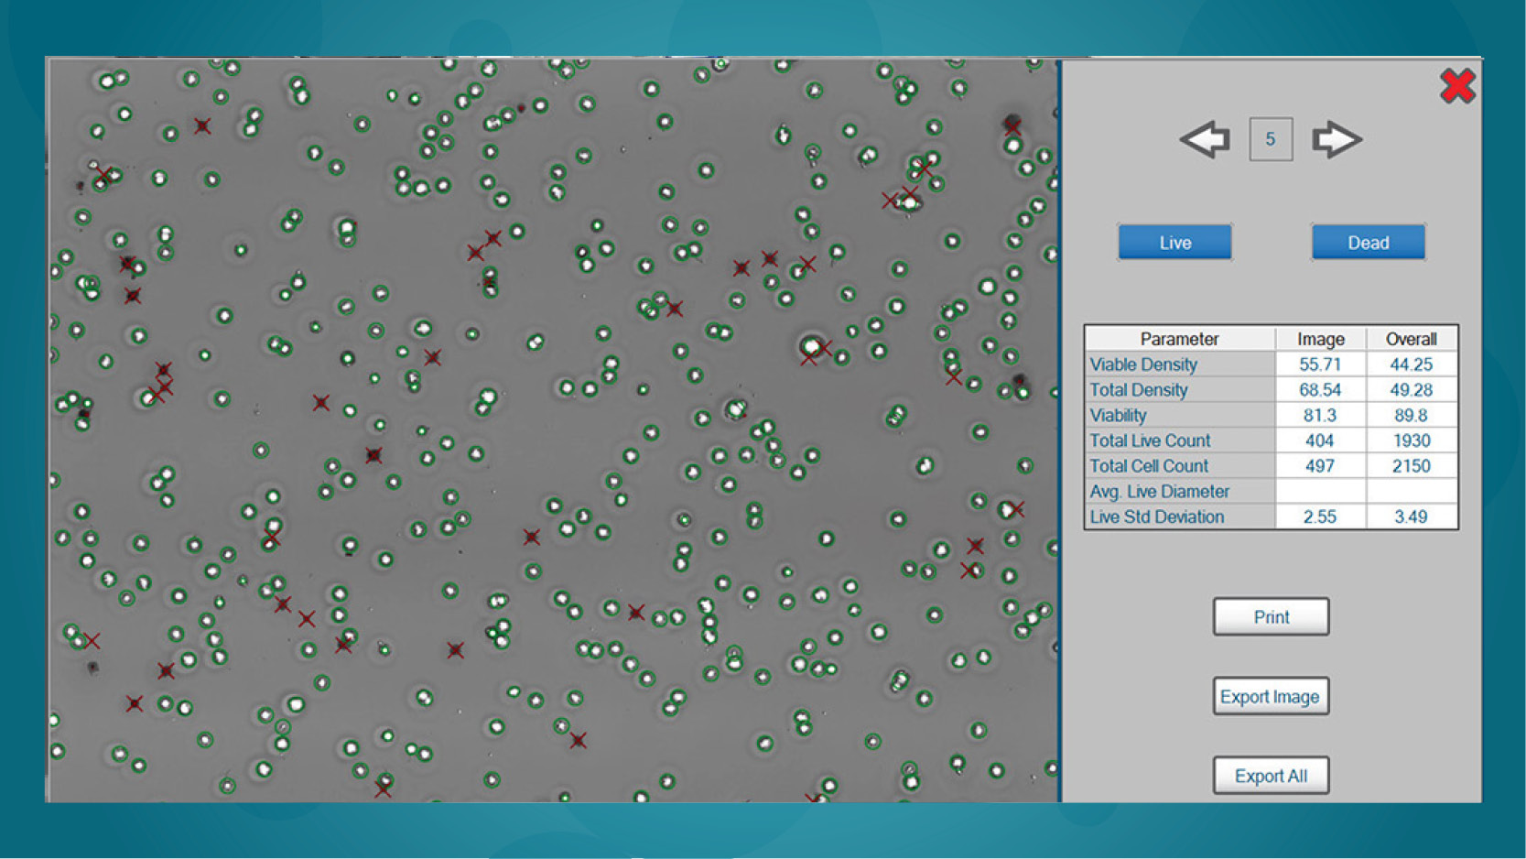This screenshot has height=859, width=1526.
Task: Select the Image column header
Action: [1321, 338]
